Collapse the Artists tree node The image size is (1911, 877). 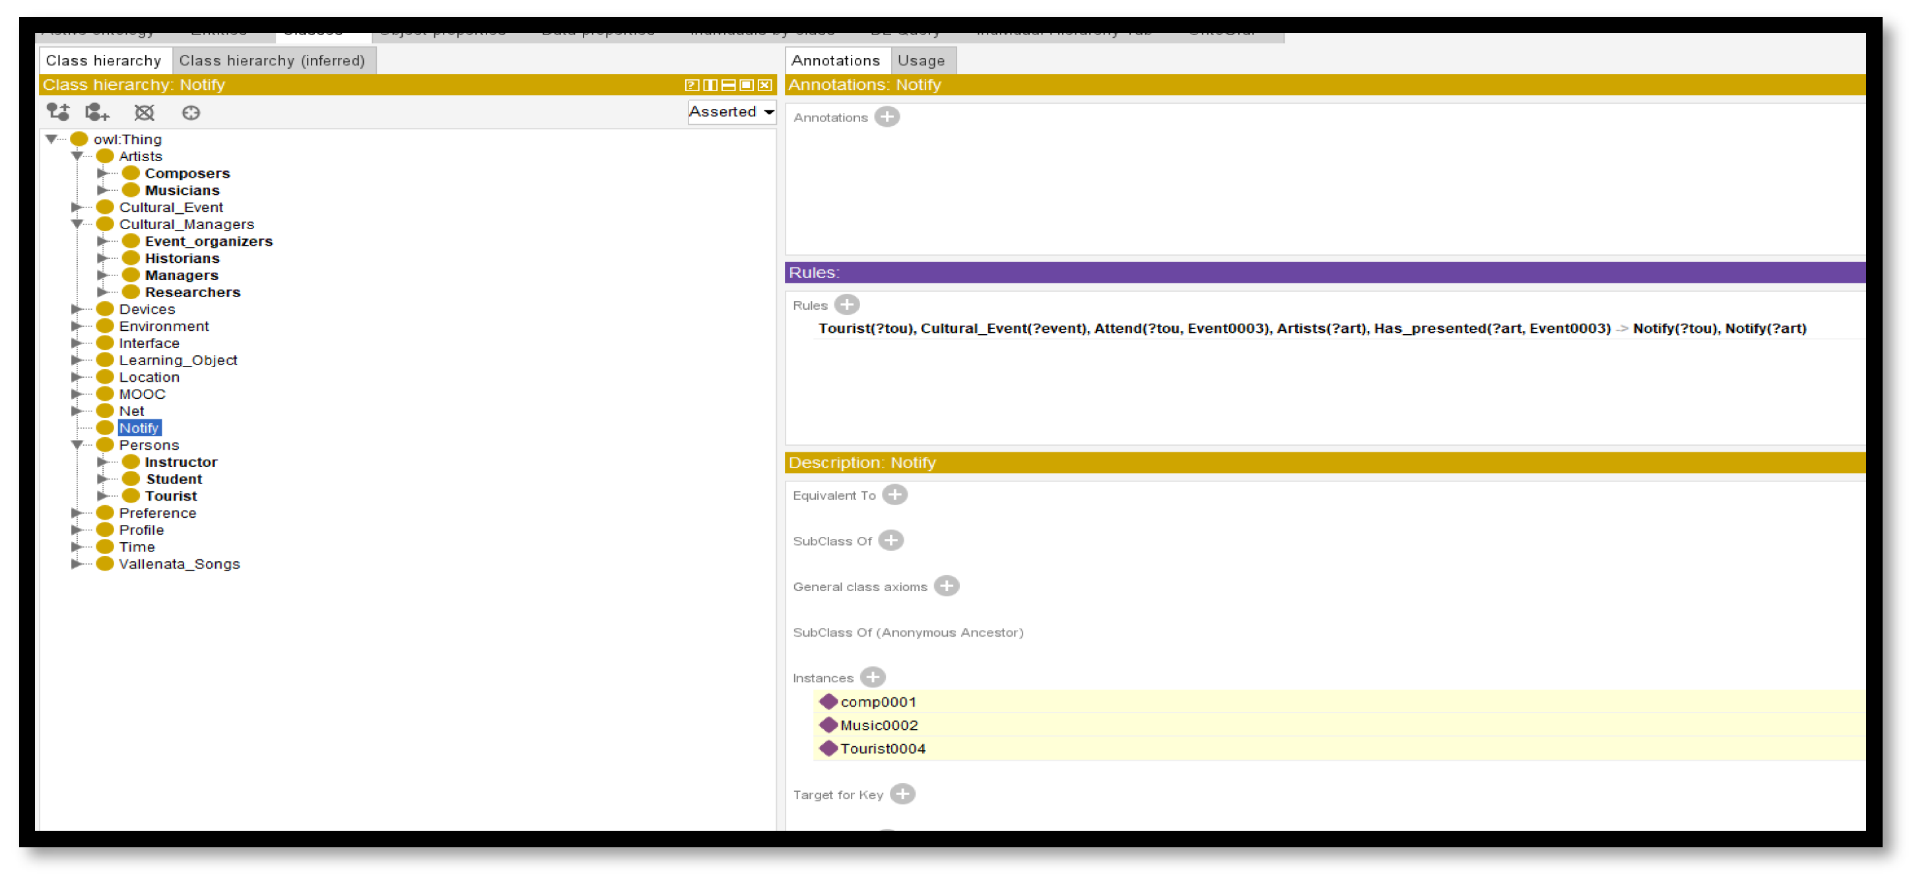click(x=77, y=156)
